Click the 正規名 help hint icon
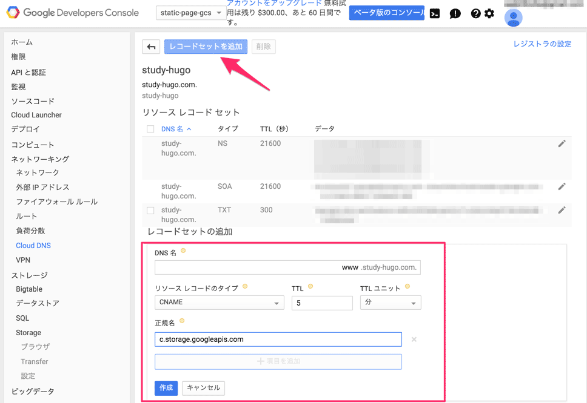The width and height of the screenshot is (587, 403). [182, 321]
